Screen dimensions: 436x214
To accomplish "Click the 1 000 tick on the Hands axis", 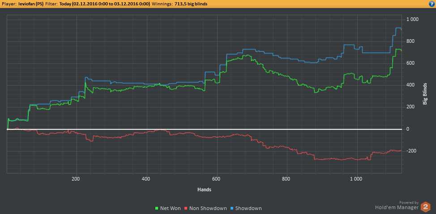I will (356, 179).
